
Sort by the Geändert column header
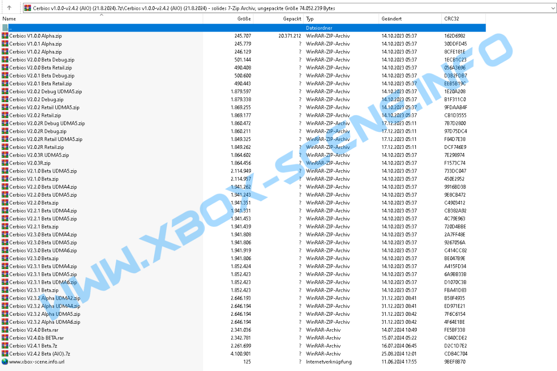pos(410,19)
